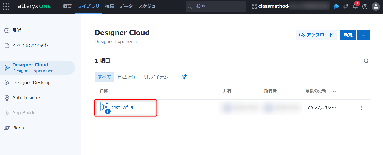The width and height of the screenshot is (383, 155).
Task: Click the Designer Cloud page heading
Action: (122, 33)
